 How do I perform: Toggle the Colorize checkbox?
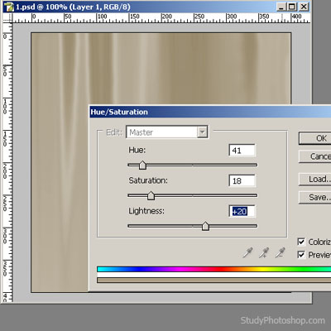[x=301, y=242]
